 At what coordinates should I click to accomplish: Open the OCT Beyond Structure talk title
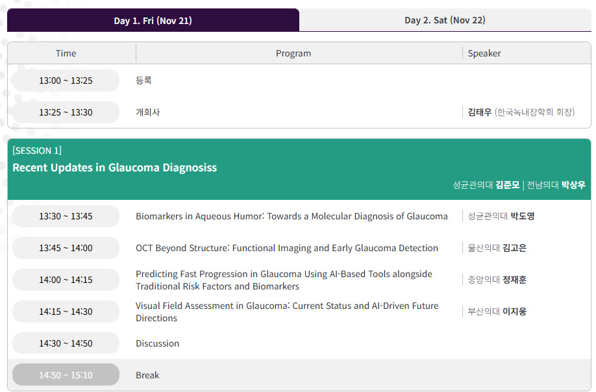tap(286, 248)
